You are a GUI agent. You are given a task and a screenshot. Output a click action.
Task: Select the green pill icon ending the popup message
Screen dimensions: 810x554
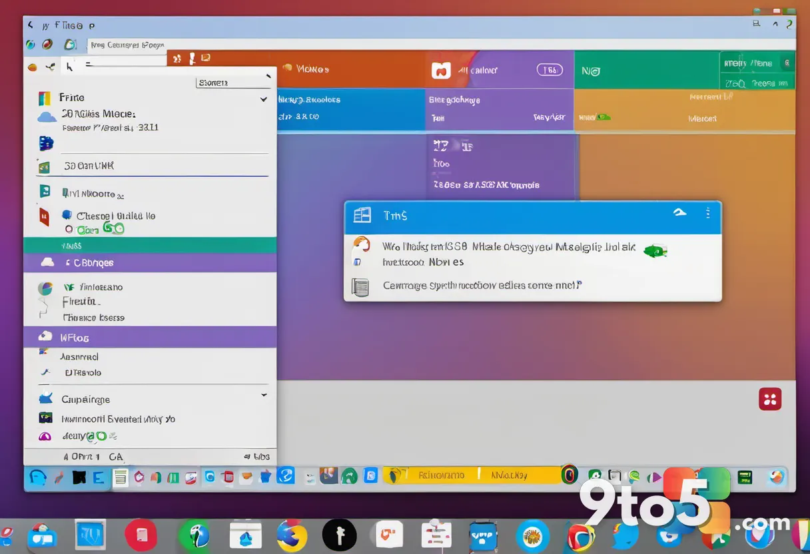click(655, 252)
